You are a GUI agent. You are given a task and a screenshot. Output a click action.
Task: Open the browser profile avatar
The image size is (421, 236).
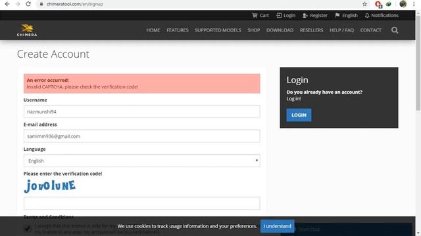403,4
